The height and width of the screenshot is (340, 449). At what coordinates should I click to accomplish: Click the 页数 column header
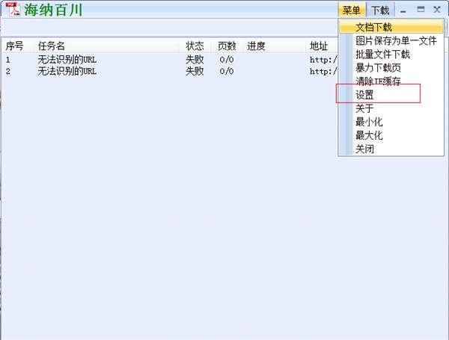click(x=227, y=46)
